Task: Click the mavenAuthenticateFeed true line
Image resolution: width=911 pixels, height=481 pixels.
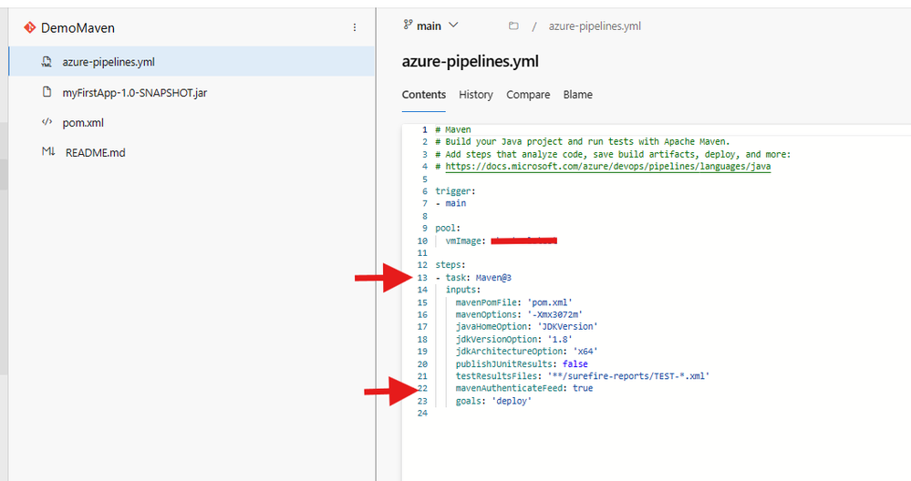Action: pos(524,388)
